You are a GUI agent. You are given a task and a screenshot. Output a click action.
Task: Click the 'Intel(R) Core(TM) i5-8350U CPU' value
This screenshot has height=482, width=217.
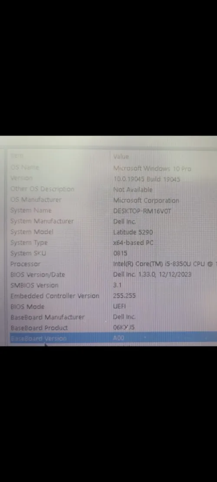pyautogui.click(x=159, y=264)
